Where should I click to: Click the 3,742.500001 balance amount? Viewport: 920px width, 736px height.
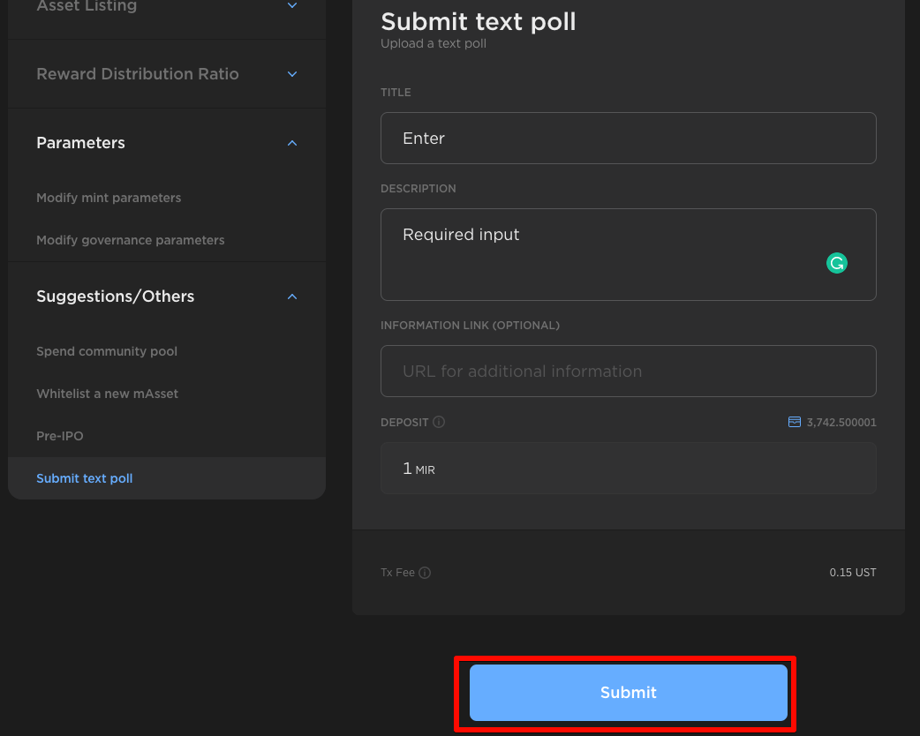point(841,423)
